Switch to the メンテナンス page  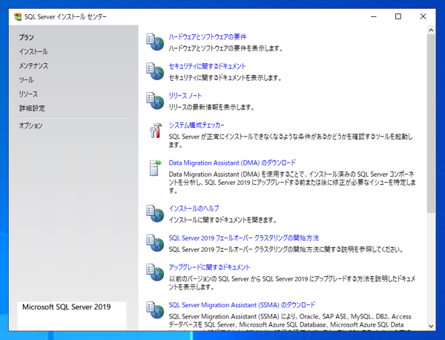(33, 65)
